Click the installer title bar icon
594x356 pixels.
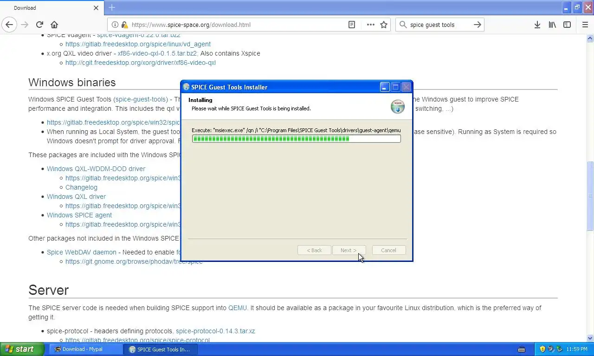tap(186, 87)
